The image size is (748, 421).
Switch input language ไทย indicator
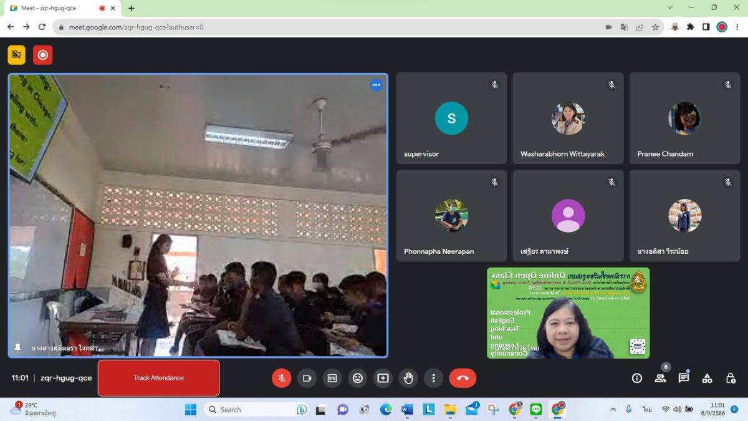(647, 409)
